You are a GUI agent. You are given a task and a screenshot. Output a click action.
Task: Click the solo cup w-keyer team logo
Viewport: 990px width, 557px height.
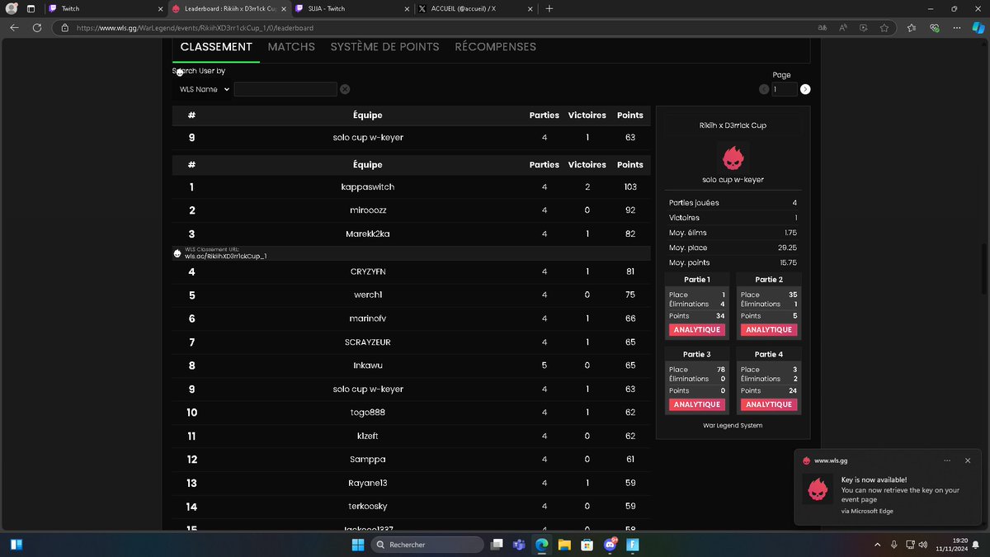(732, 156)
